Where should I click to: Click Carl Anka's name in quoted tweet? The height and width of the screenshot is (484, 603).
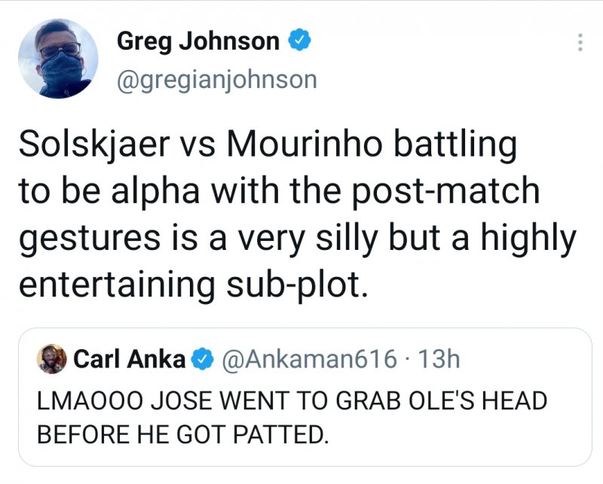click(x=130, y=359)
